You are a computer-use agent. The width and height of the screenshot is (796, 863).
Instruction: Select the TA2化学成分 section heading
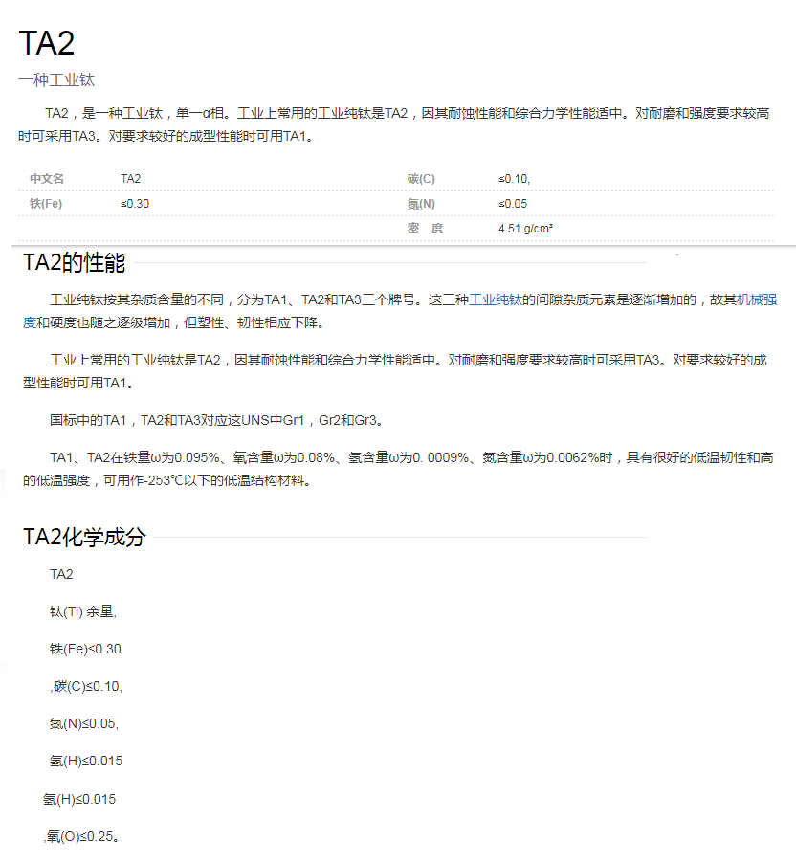click(84, 538)
